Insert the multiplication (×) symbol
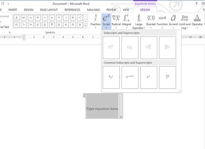The height and width of the screenshot is (149, 205). [52, 18]
